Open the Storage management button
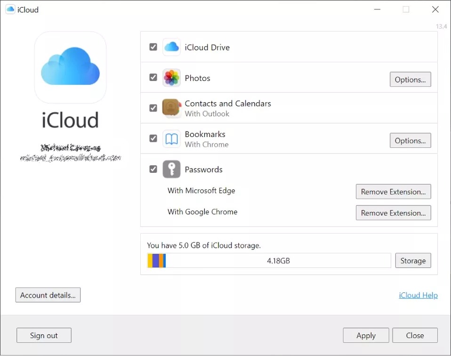Screen dimensions: 451x356 pyautogui.click(x=413, y=260)
